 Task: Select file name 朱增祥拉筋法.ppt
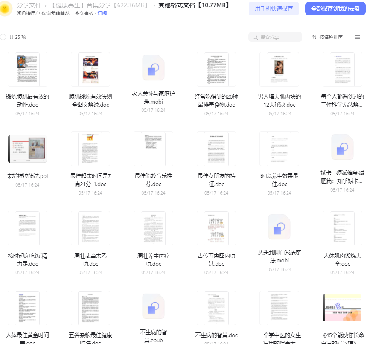[27, 176]
